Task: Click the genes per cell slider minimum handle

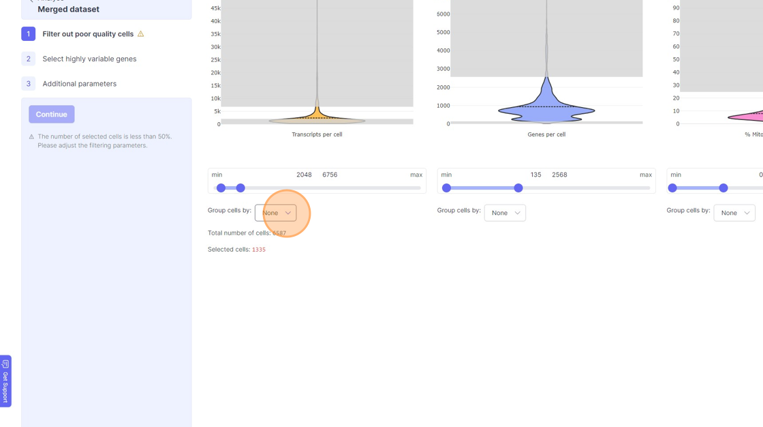Action: pyautogui.click(x=446, y=188)
